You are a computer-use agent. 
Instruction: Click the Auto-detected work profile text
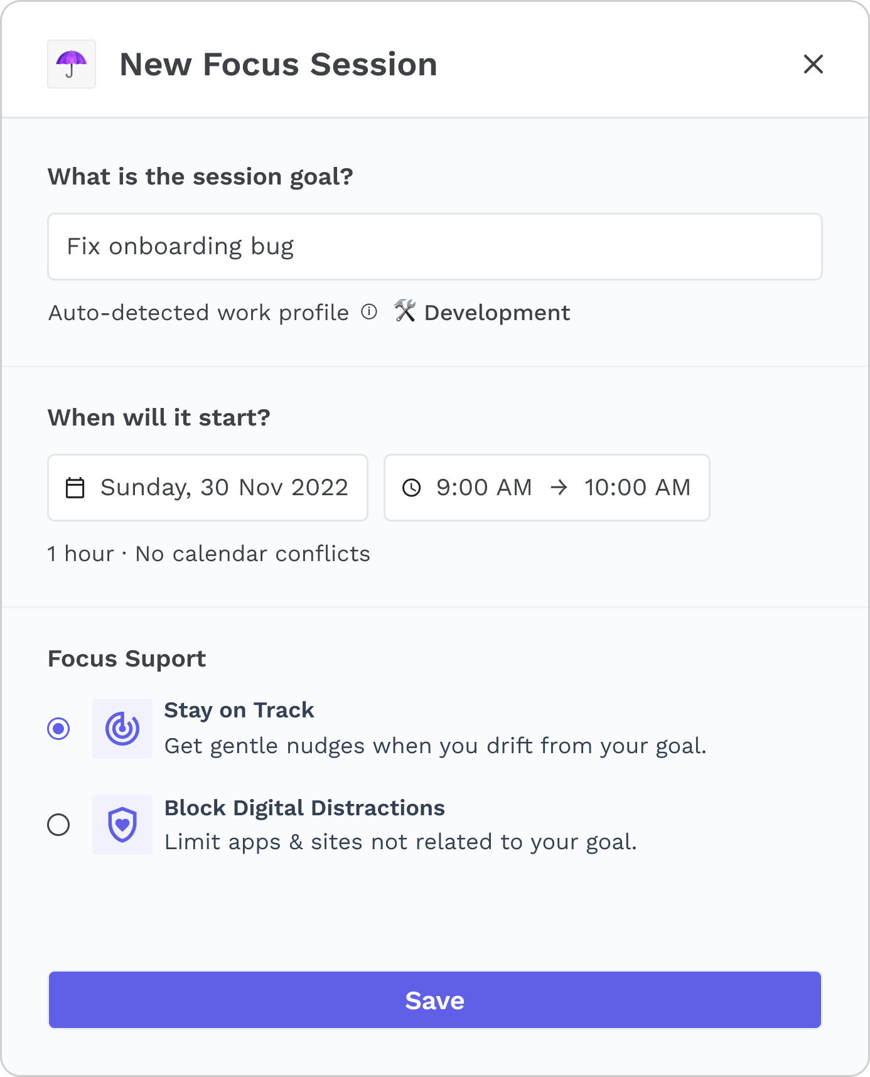(198, 313)
